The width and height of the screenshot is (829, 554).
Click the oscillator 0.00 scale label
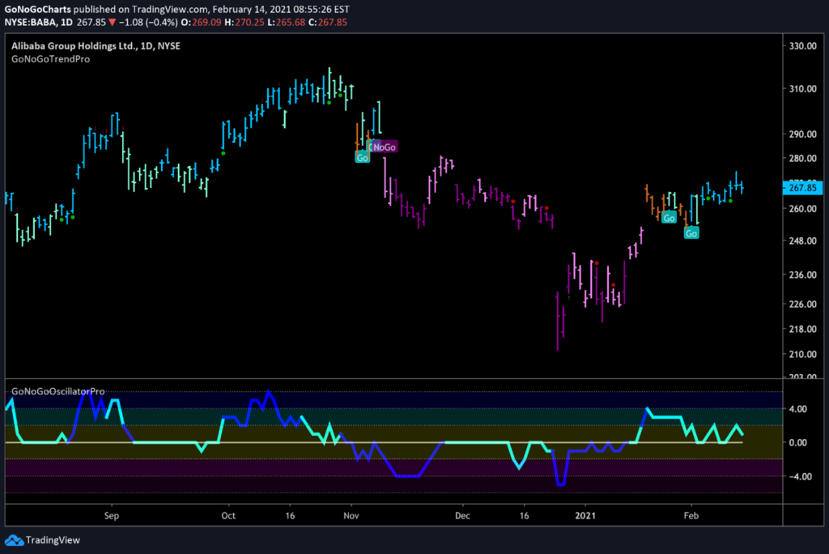[797, 443]
